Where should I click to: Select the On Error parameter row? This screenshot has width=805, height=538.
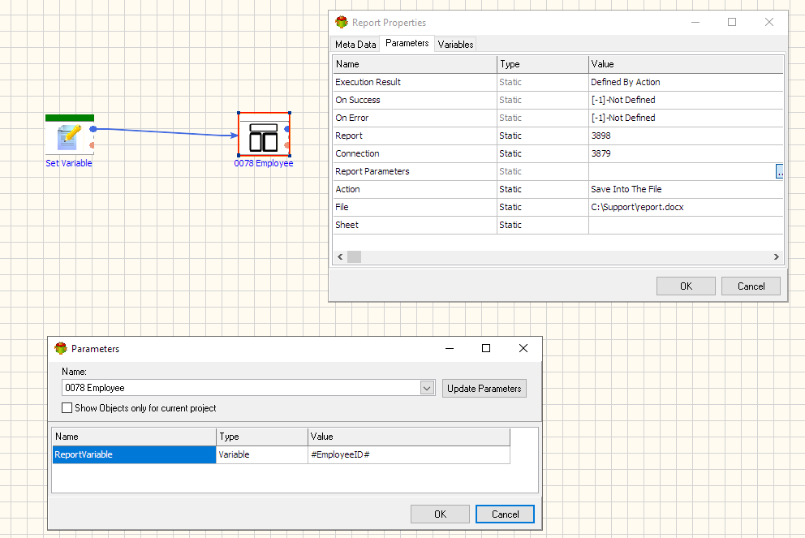click(558, 118)
